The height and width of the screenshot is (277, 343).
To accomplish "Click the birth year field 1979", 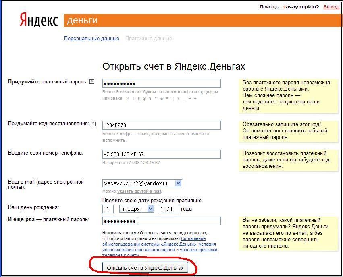I will [x=169, y=209].
